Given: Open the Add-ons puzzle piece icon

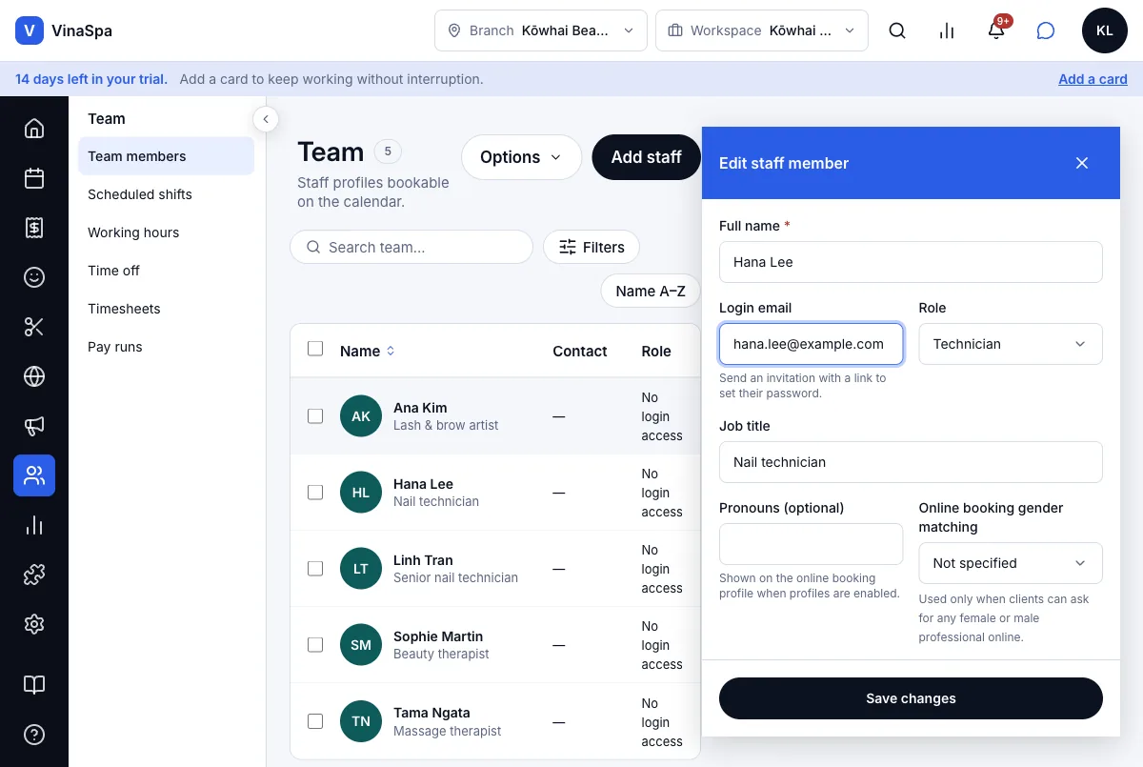Looking at the screenshot, I should 34,575.
